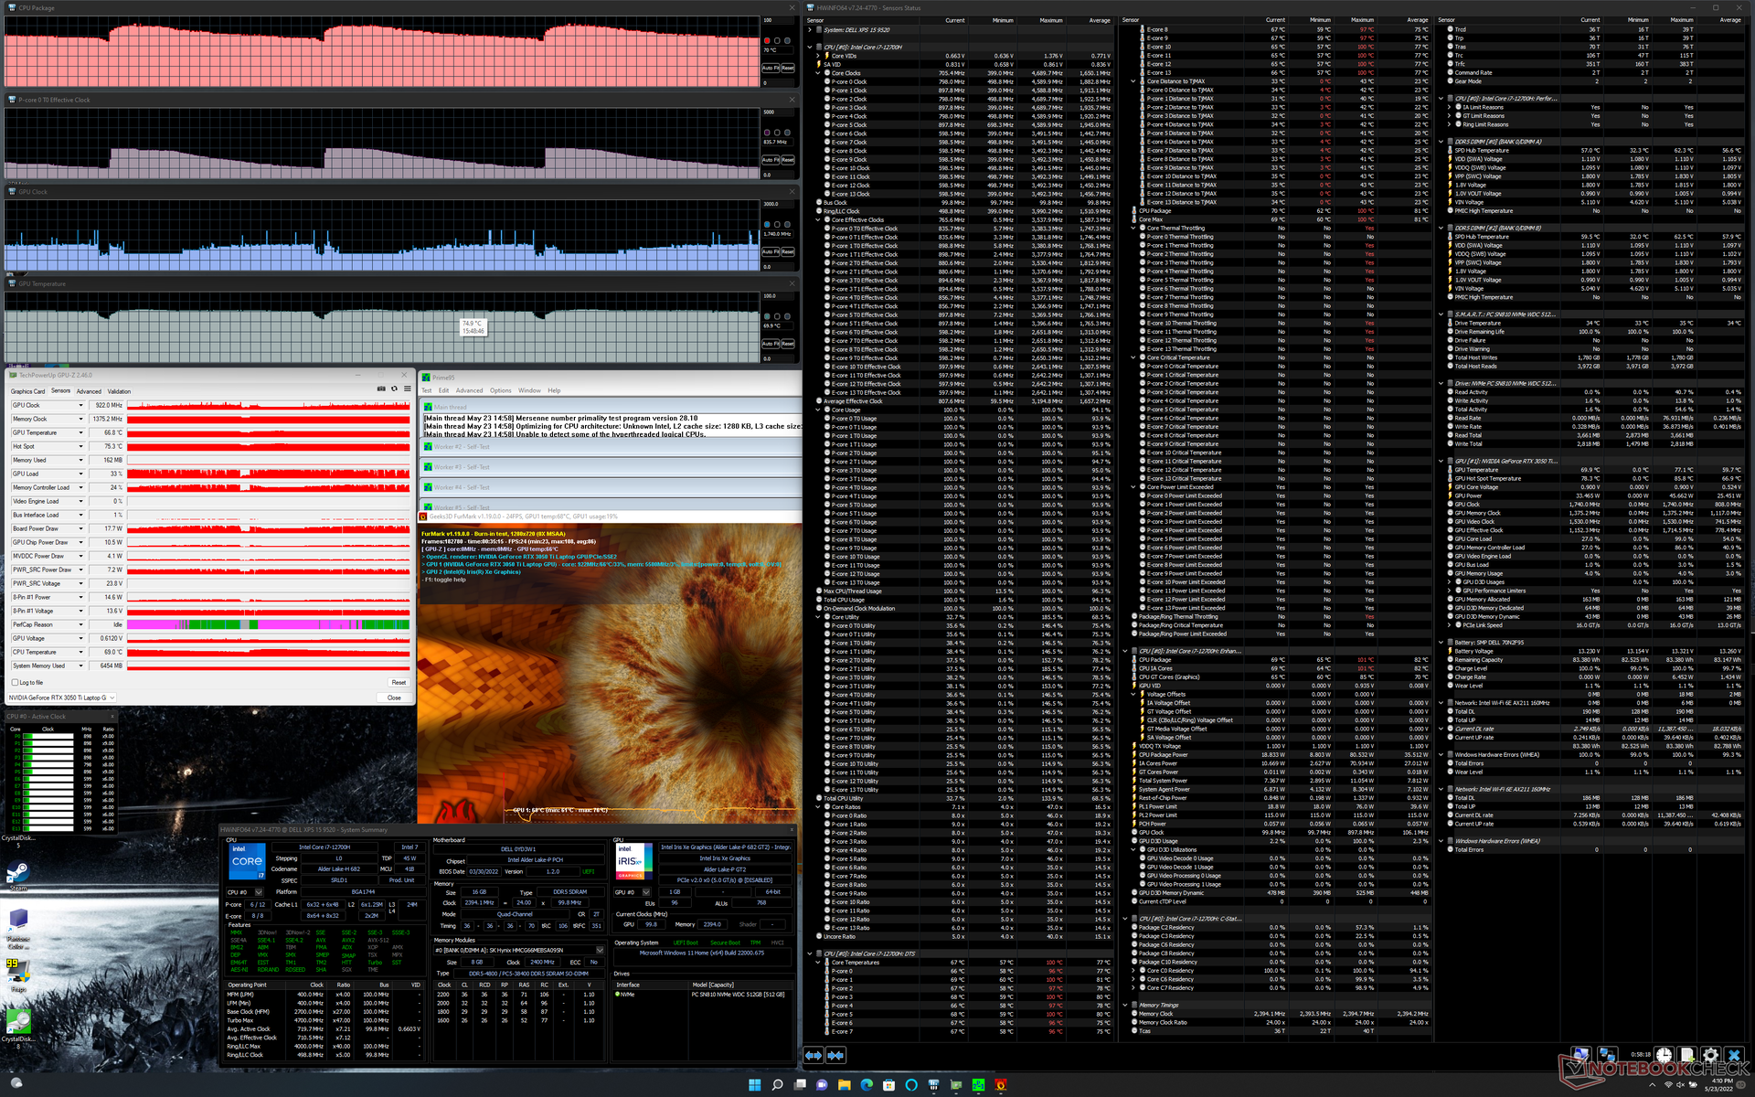Click HWiNFO clock reset icon

(1665, 1055)
